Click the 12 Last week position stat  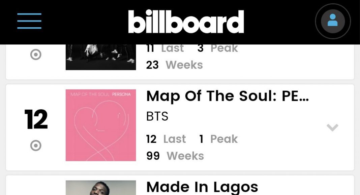(x=166, y=139)
